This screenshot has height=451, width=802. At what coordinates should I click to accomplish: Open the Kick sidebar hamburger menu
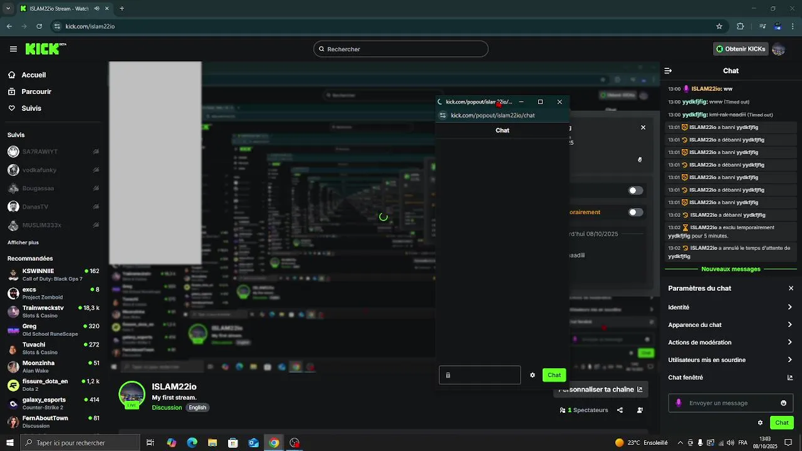click(x=13, y=49)
